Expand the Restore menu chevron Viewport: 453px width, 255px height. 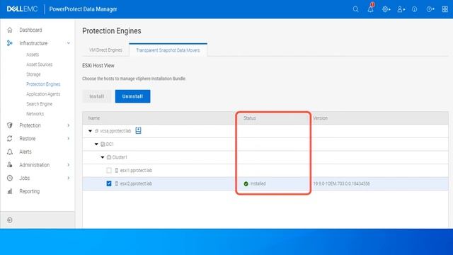[x=69, y=139]
